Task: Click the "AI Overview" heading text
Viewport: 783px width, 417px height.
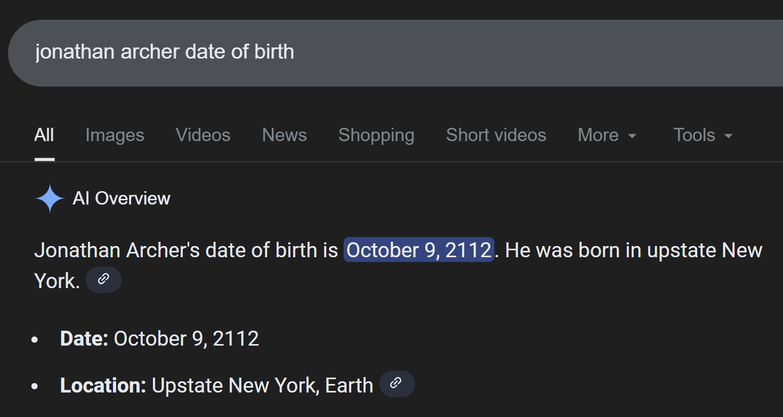Action: (x=122, y=199)
